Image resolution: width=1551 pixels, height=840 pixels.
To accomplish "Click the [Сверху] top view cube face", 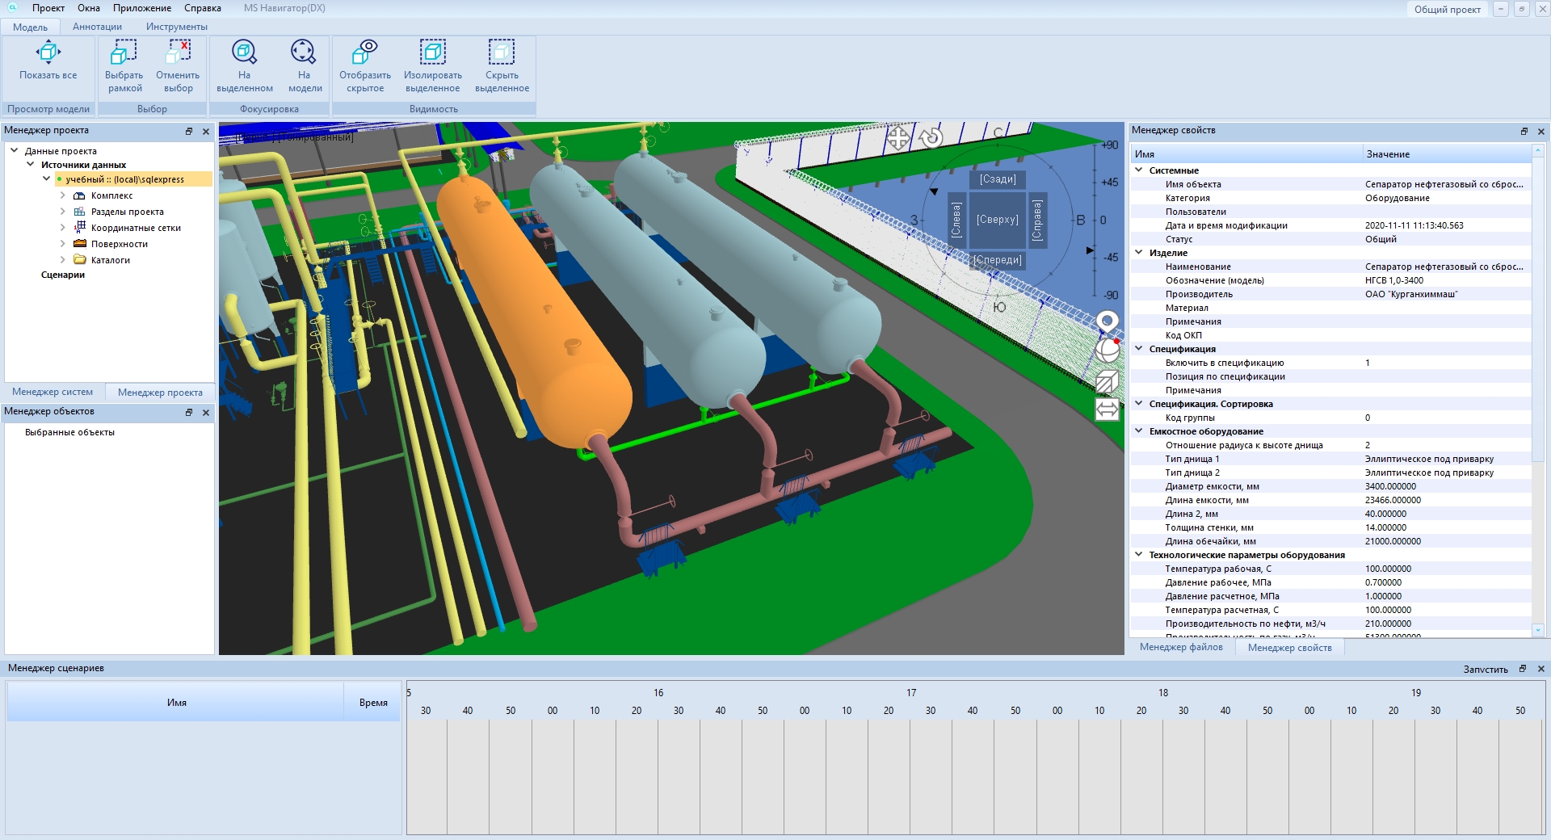I will 997,220.
